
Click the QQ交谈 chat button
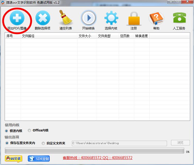[x=14, y=159]
